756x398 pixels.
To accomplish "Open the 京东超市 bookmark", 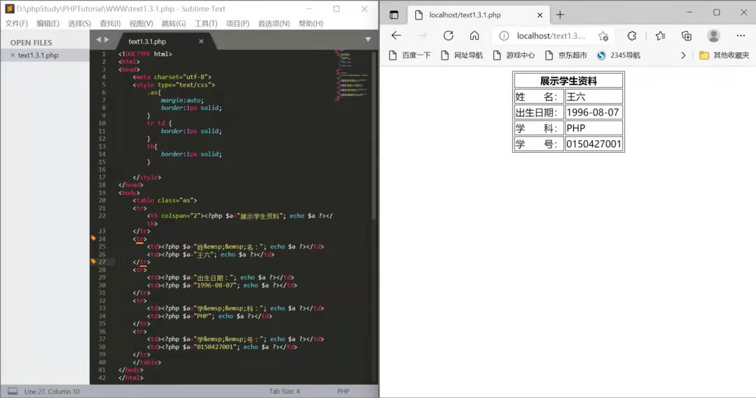I will (566, 55).
